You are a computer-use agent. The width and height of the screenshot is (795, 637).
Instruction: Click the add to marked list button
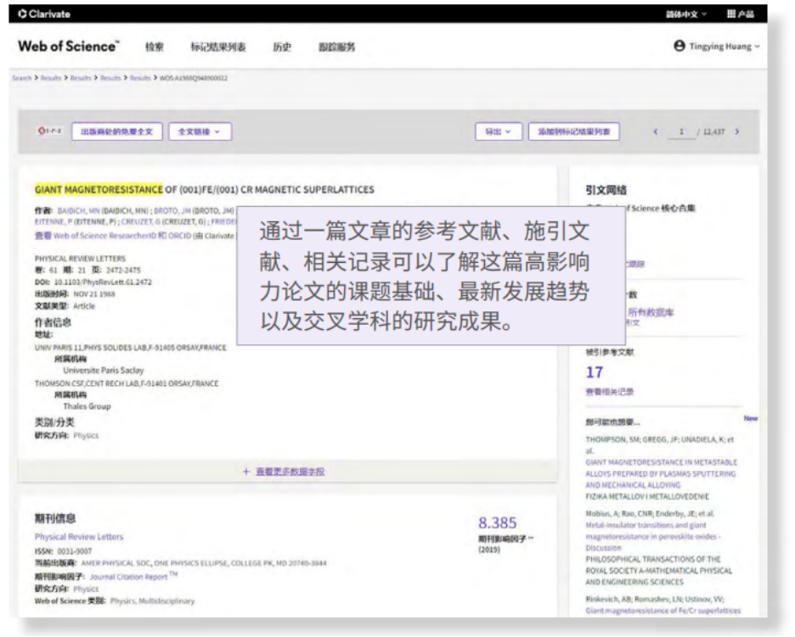574,131
